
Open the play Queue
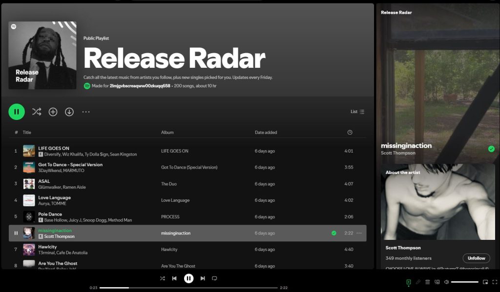(x=428, y=282)
